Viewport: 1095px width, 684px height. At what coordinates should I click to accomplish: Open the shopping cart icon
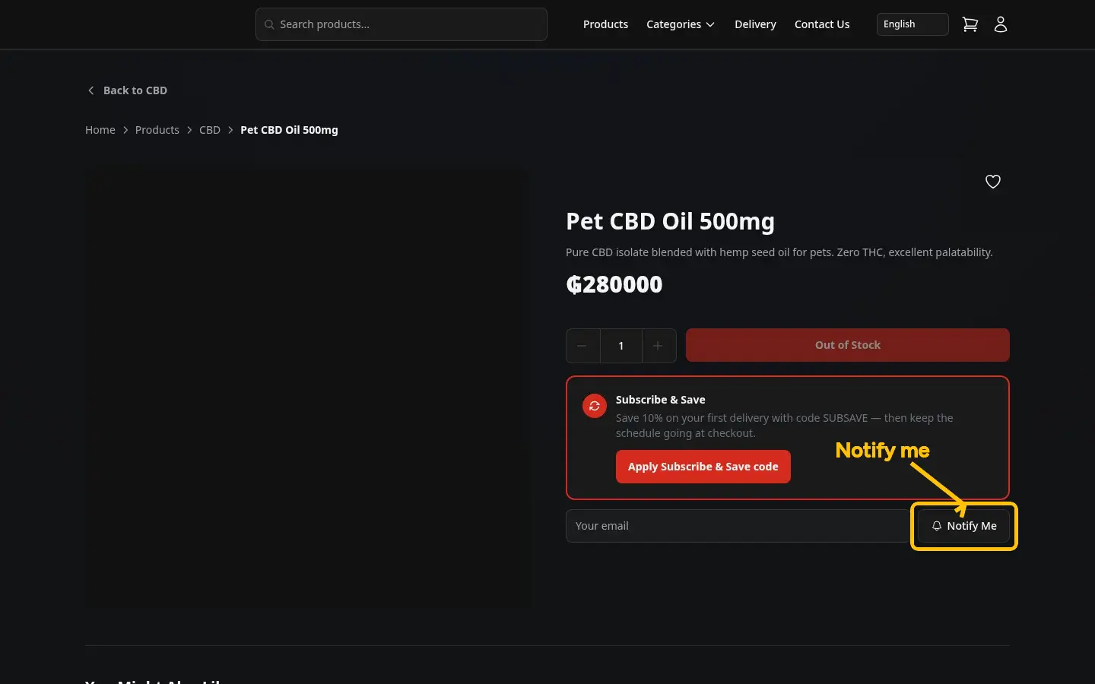click(x=970, y=24)
